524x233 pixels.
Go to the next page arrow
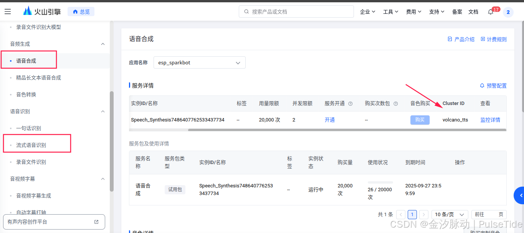tap(424, 215)
